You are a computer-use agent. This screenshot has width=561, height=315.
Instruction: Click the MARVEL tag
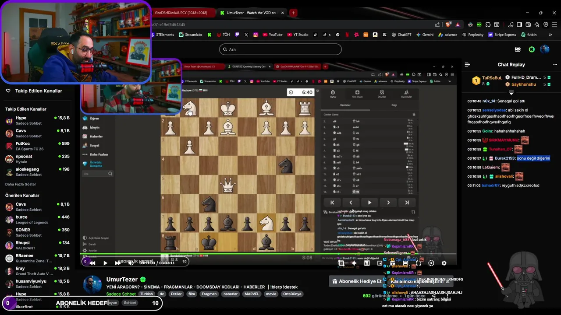(x=252, y=294)
